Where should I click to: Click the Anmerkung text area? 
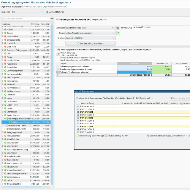(x=161, y=35)
